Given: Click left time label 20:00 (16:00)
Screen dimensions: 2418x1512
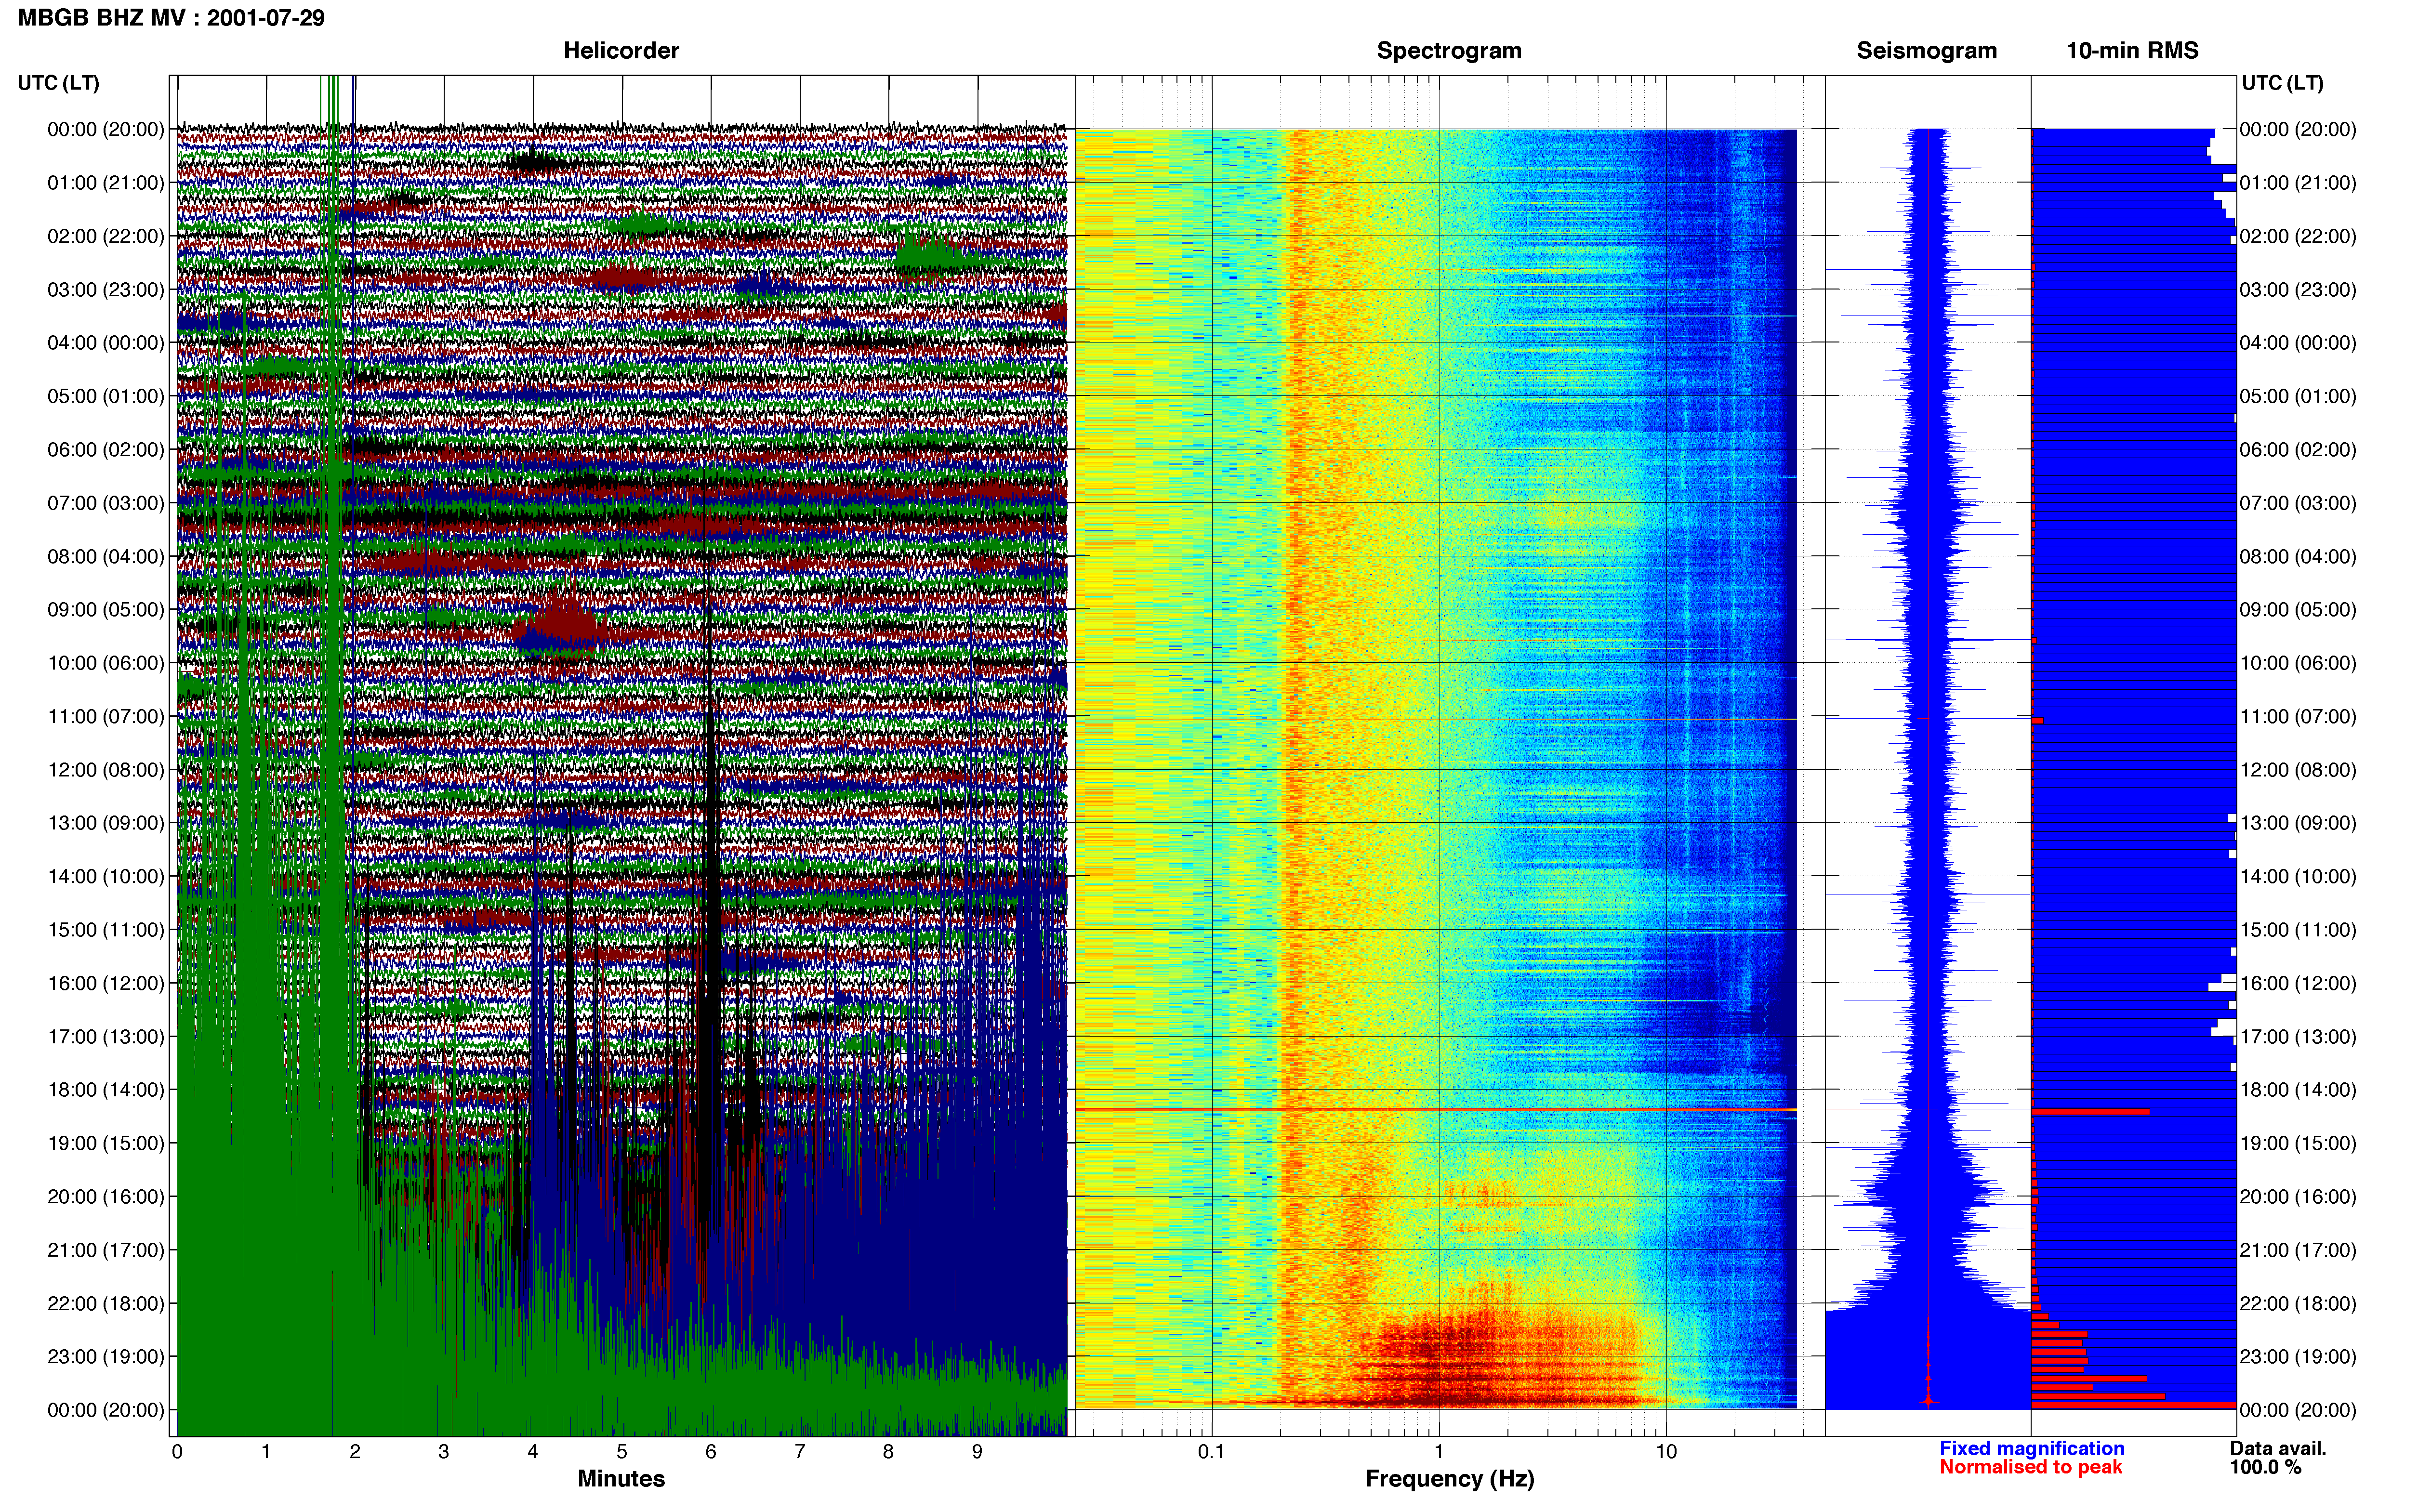Looking at the screenshot, I should [106, 1197].
